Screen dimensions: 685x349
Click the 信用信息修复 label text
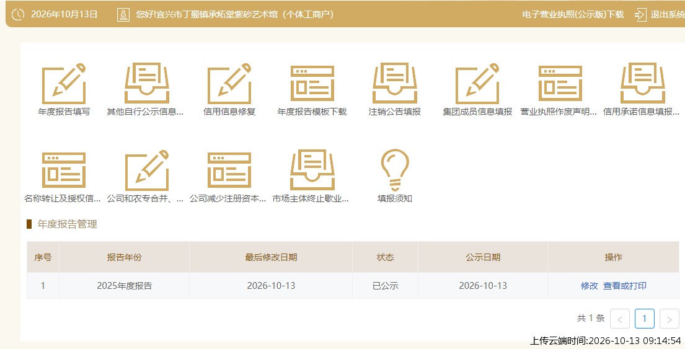229,112
